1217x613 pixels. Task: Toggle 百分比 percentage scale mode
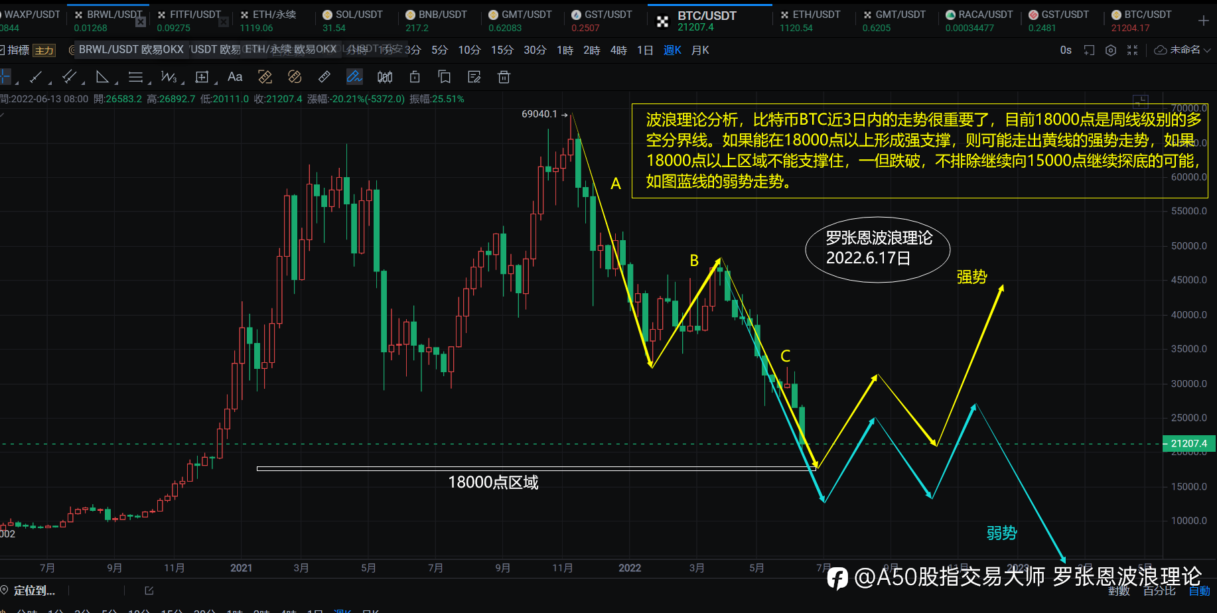pyautogui.click(x=1159, y=591)
